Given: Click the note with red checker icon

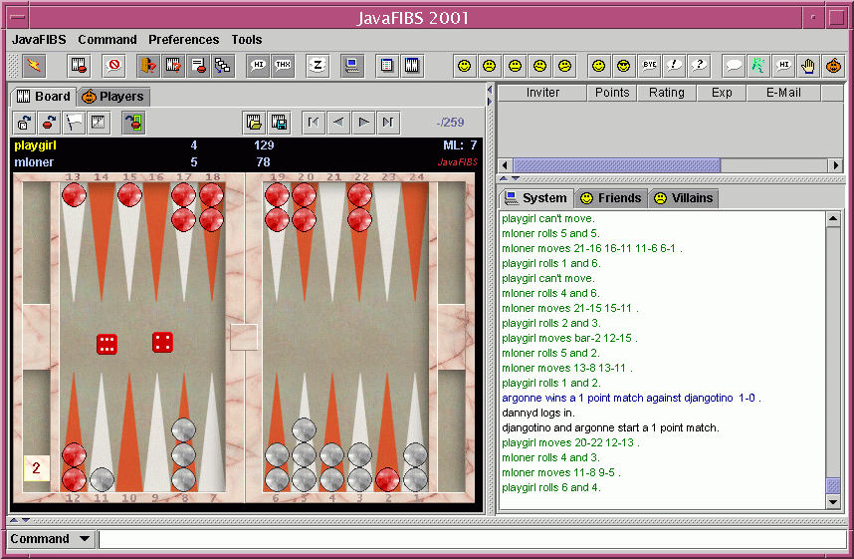Looking at the screenshot, I should coord(198,66).
